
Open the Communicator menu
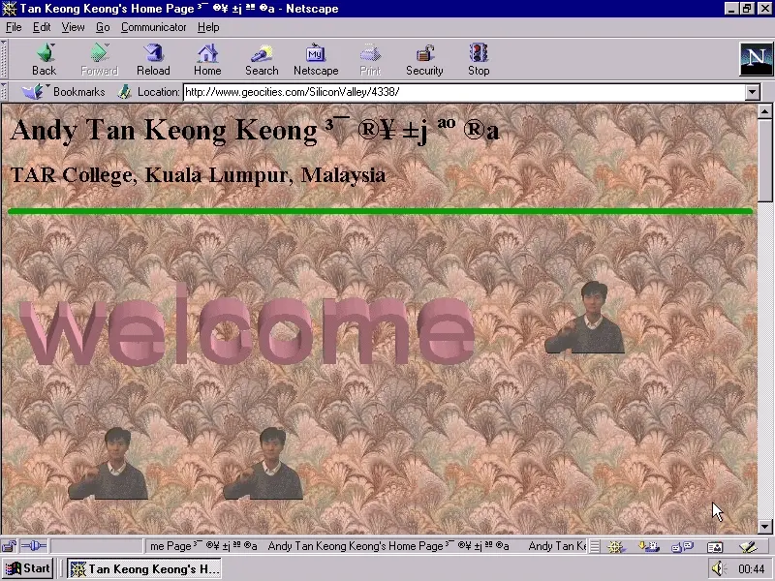click(153, 27)
